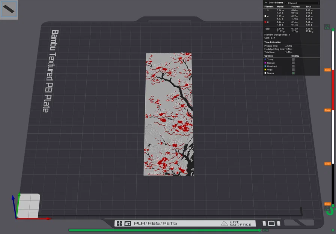
Task: Enable the Wipe display checkbox
Action: click(x=293, y=70)
